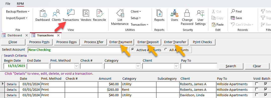271x98 pixels.
Task: Toggle Void checkbox for $265.00 Rent row
Action: [x=257, y=89]
